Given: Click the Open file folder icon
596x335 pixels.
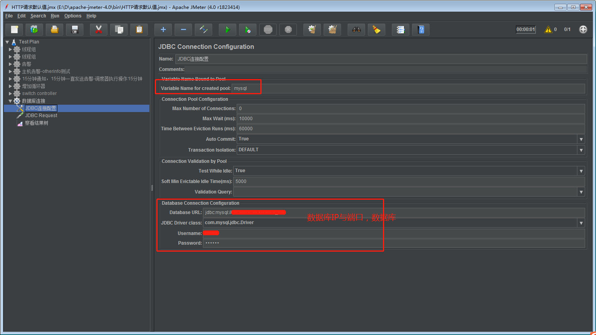Looking at the screenshot, I should [55, 29].
